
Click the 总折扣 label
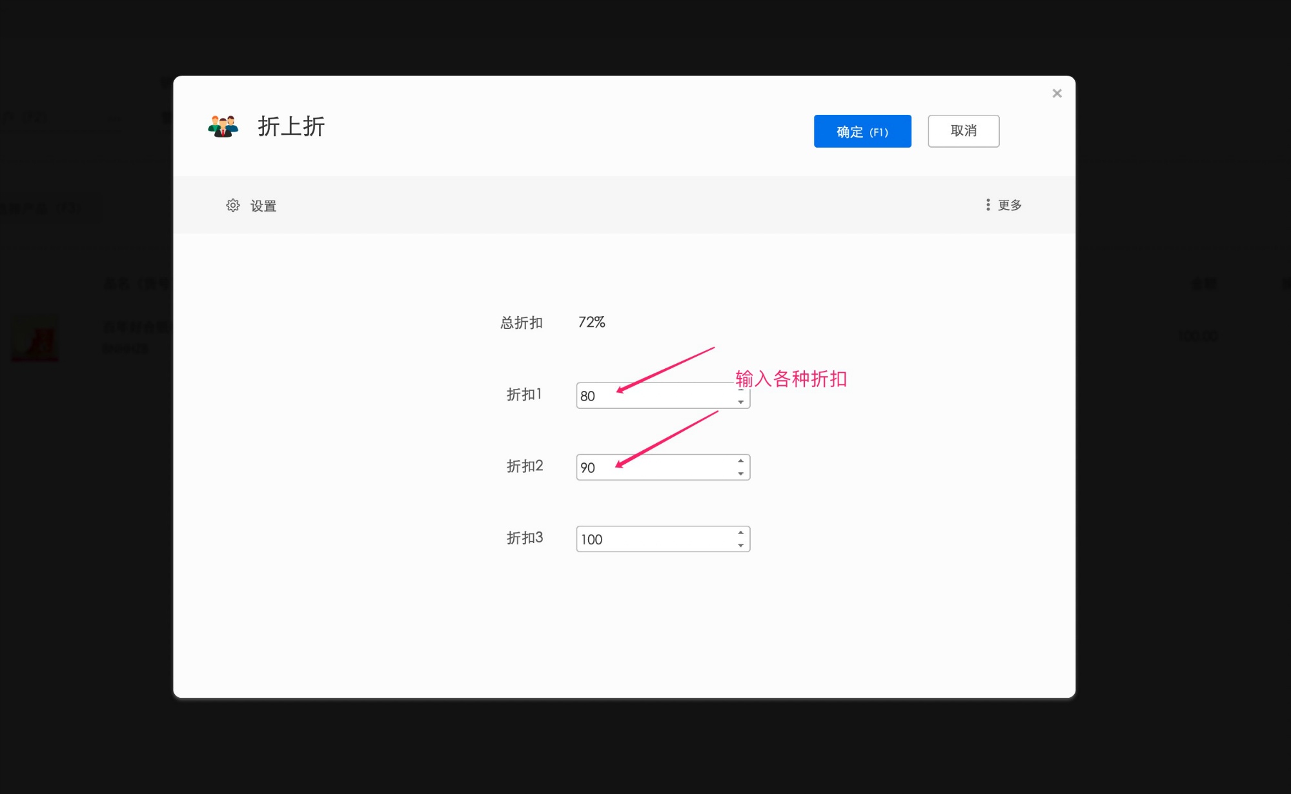522,323
